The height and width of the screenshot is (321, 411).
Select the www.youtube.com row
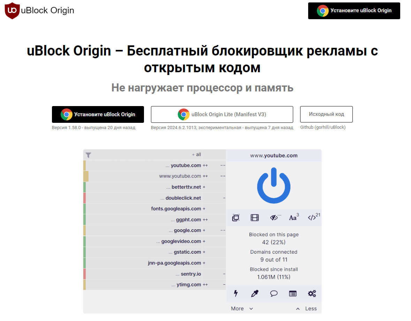(155, 176)
